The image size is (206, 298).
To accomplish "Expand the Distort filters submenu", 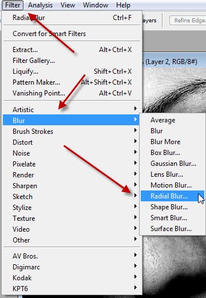I will [x=72, y=142].
